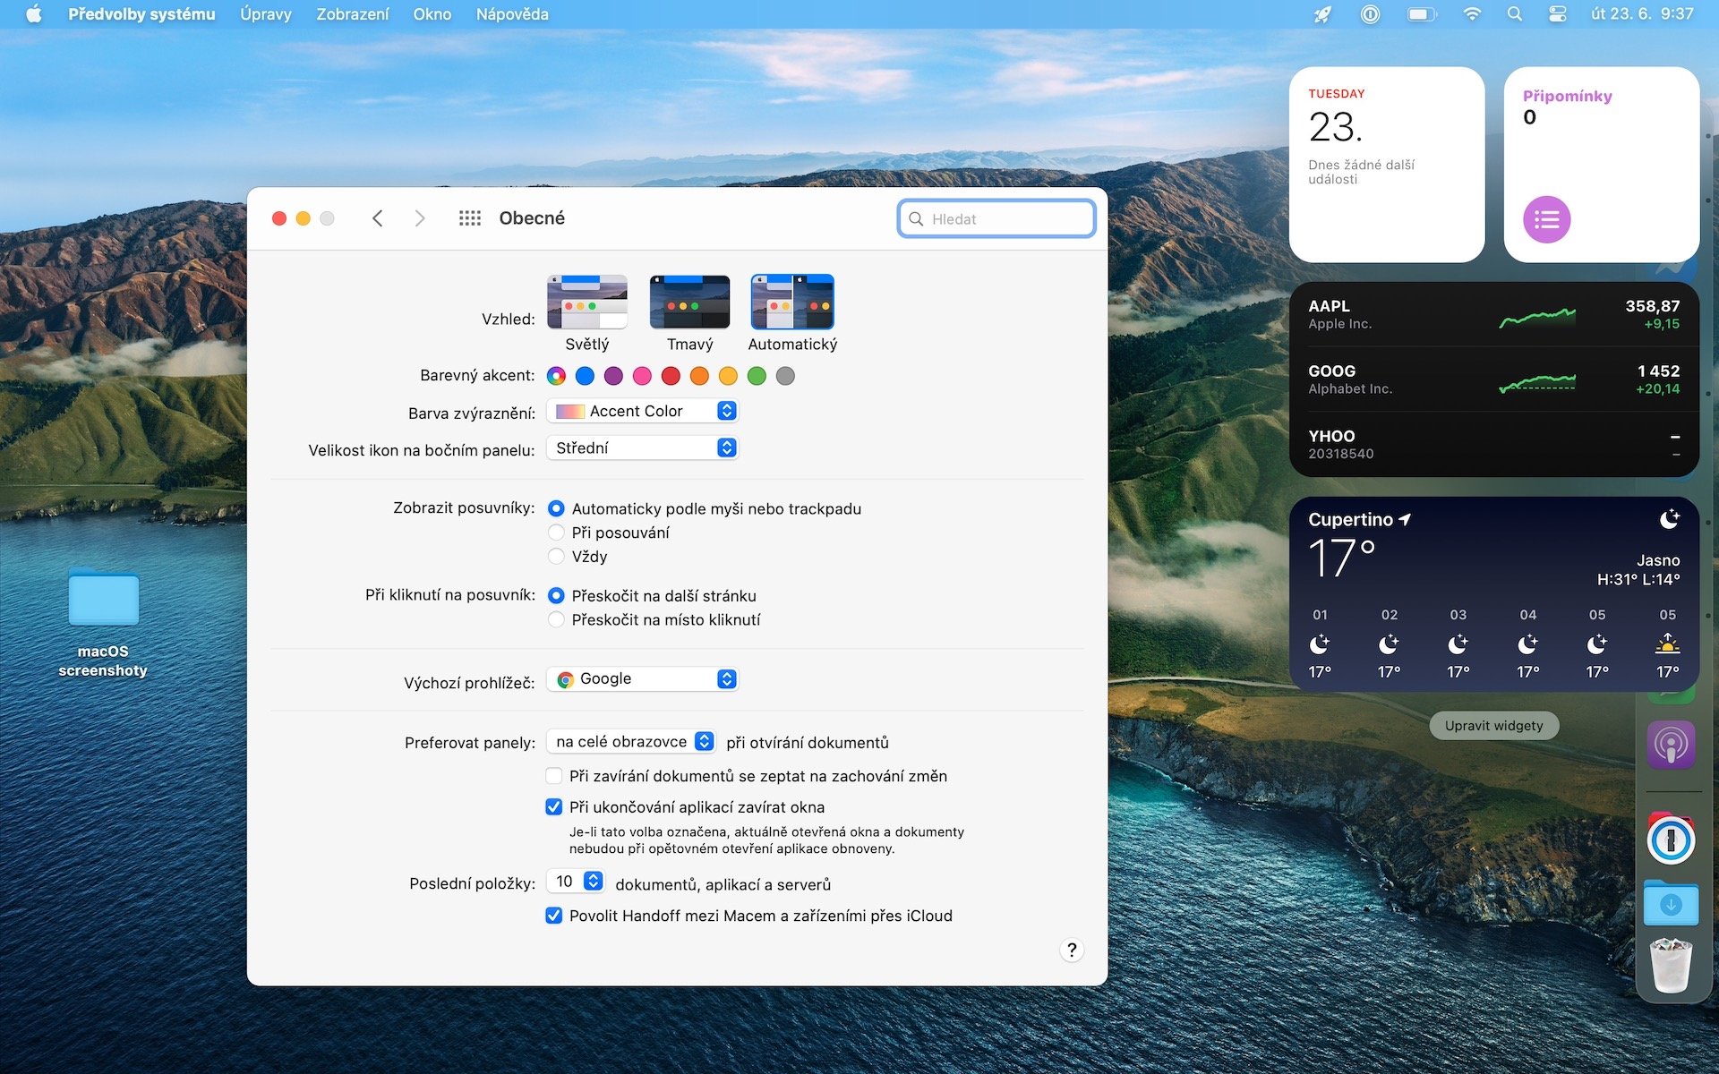The height and width of the screenshot is (1074, 1719).
Task: Open the Calendar widget showing 23.
Action: tap(1387, 165)
